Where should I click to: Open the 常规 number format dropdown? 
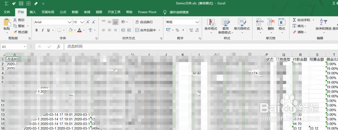[197, 22]
